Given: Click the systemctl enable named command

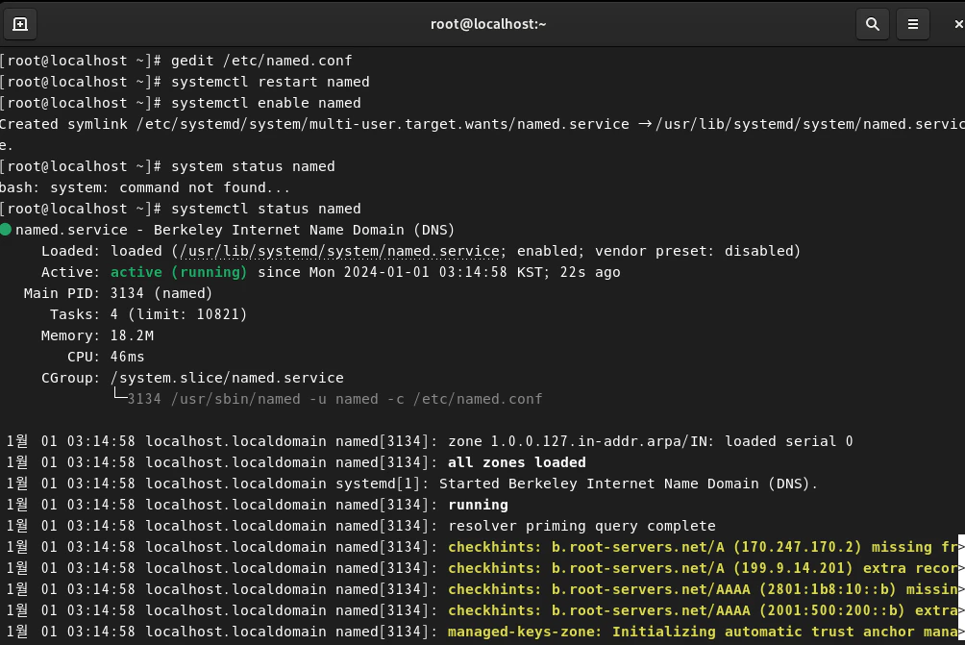Looking at the screenshot, I should tap(266, 103).
